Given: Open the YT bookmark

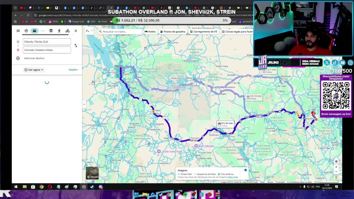Looking at the screenshot, I should 34,21.
